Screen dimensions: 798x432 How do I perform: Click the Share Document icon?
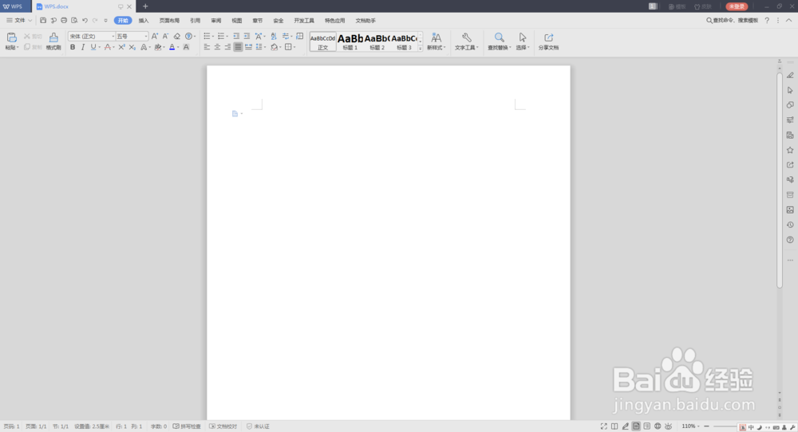[549, 37]
